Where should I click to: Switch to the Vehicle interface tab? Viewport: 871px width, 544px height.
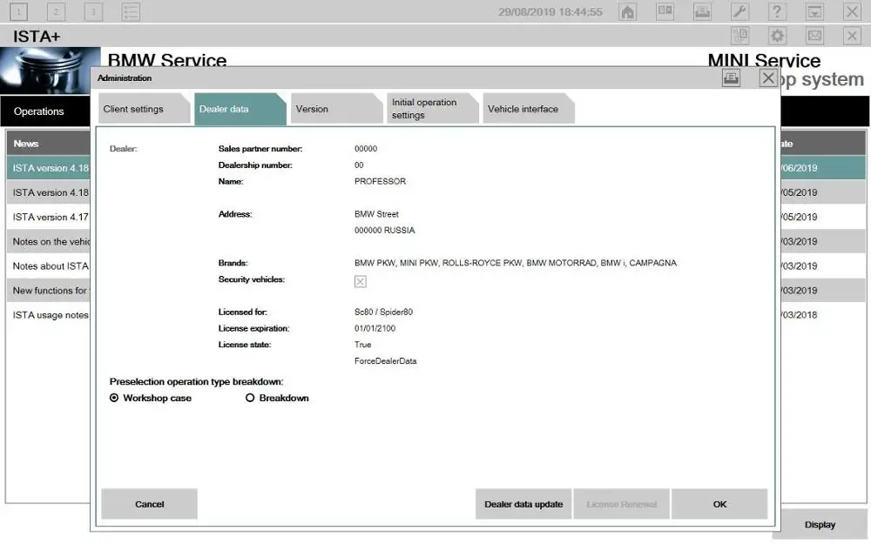[529, 109]
